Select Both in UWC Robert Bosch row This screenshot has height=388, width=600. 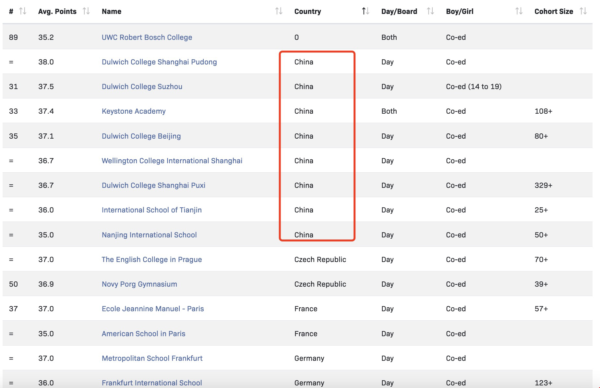[389, 37]
